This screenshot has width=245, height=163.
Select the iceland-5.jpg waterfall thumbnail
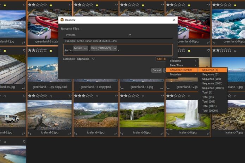click(x=142, y=115)
